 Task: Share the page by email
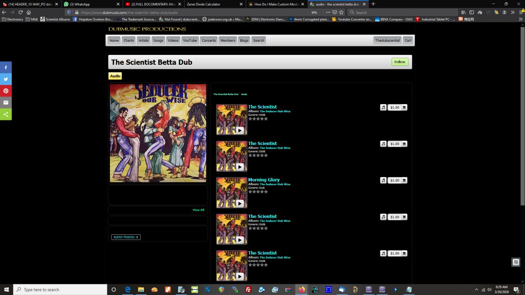pyautogui.click(x=6, y=102)
